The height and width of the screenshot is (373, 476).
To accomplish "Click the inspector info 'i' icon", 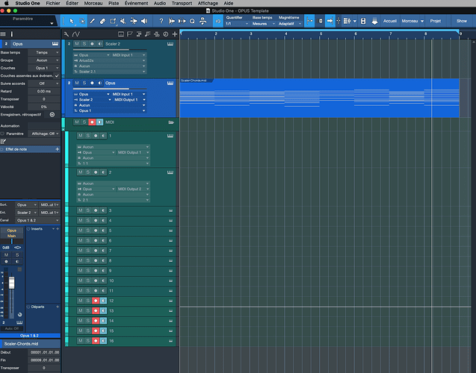I will 12,34.
